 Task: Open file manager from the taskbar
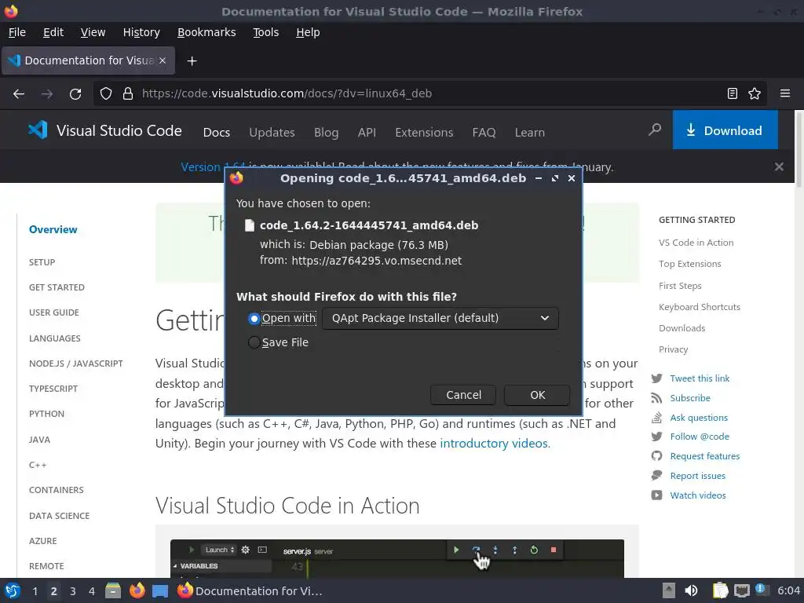tap(113, 591)
